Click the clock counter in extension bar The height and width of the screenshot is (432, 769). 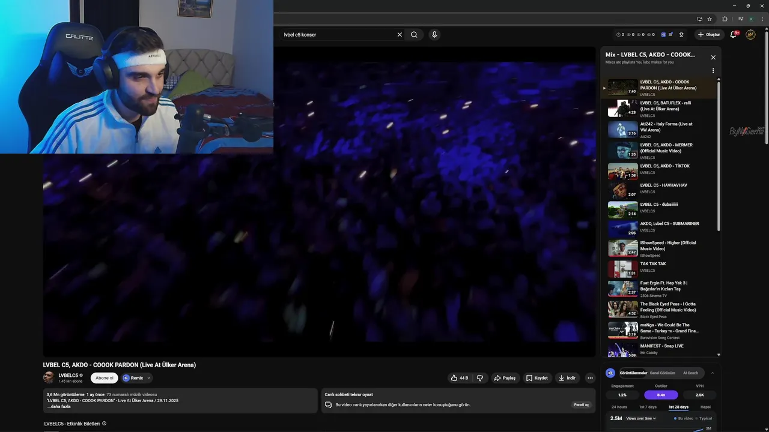(621, 35)
